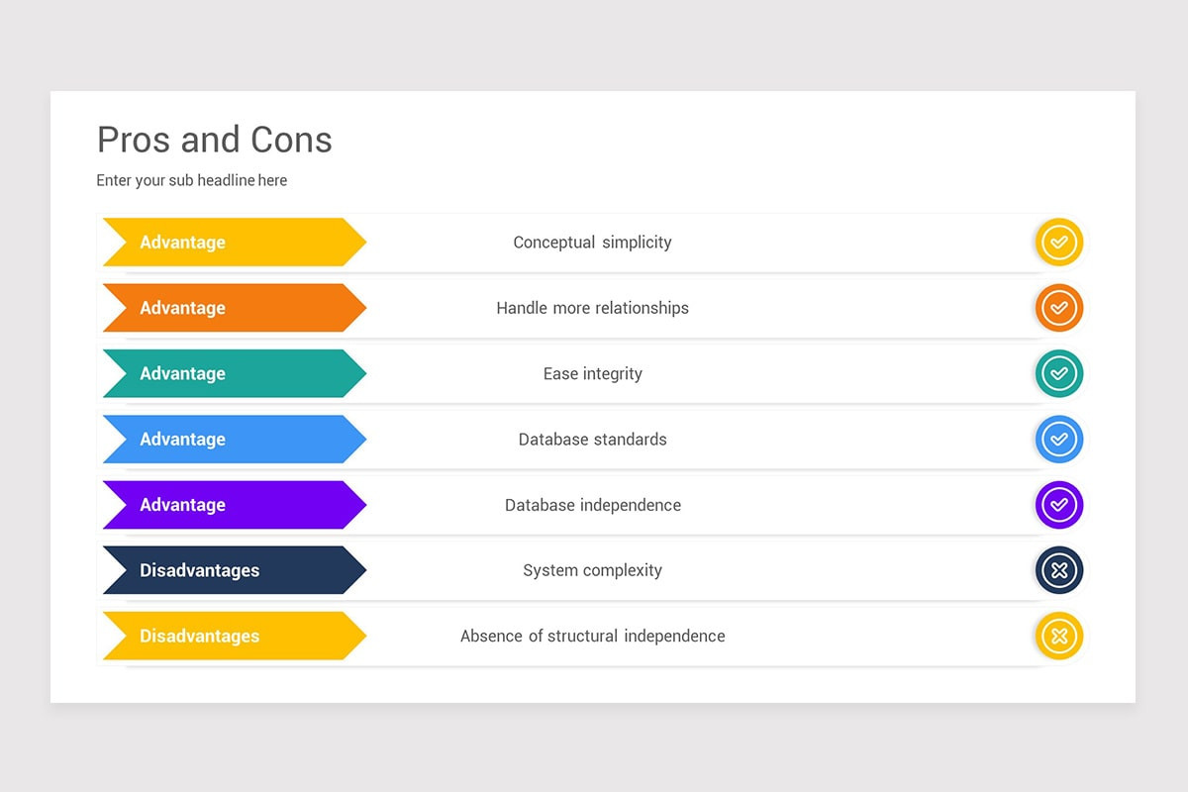This screenshot has height=792, width=1188.
Task: Select the teal checkmark icon beside Ease integrity
Action: pos(1059,373)
